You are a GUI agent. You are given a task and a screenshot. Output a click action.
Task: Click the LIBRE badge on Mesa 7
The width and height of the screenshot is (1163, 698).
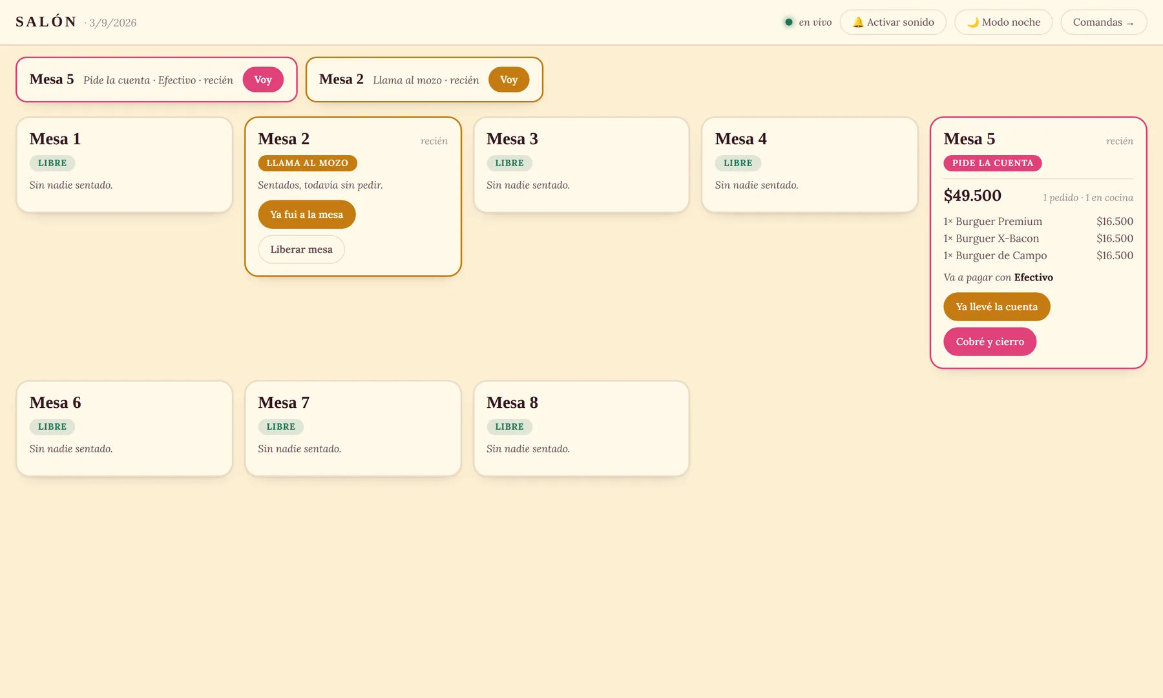point(281,427)
